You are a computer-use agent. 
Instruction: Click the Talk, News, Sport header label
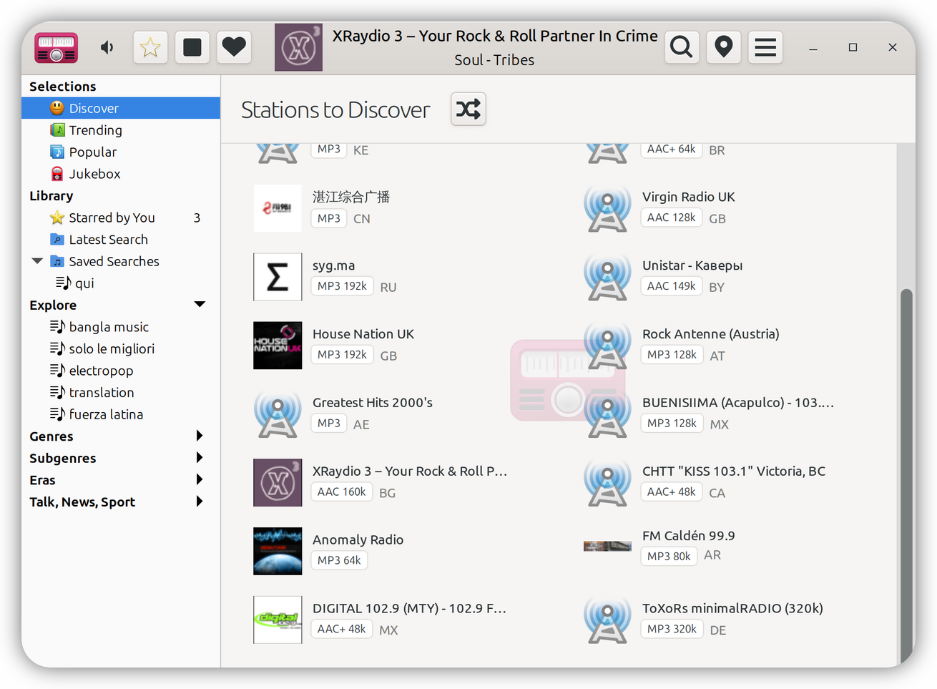(x=82, y=502)
